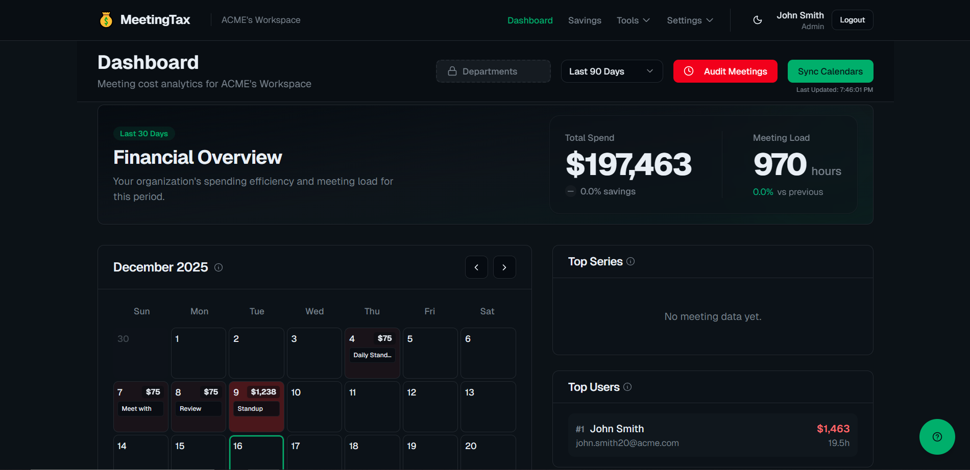
Task: Click the MeetingTax money bag logo
Action: (x=106, y=19)
